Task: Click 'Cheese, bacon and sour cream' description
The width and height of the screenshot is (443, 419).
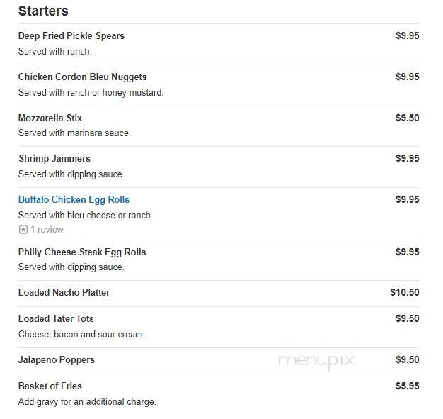Action: pyautogui.click(x=81, y=335)
